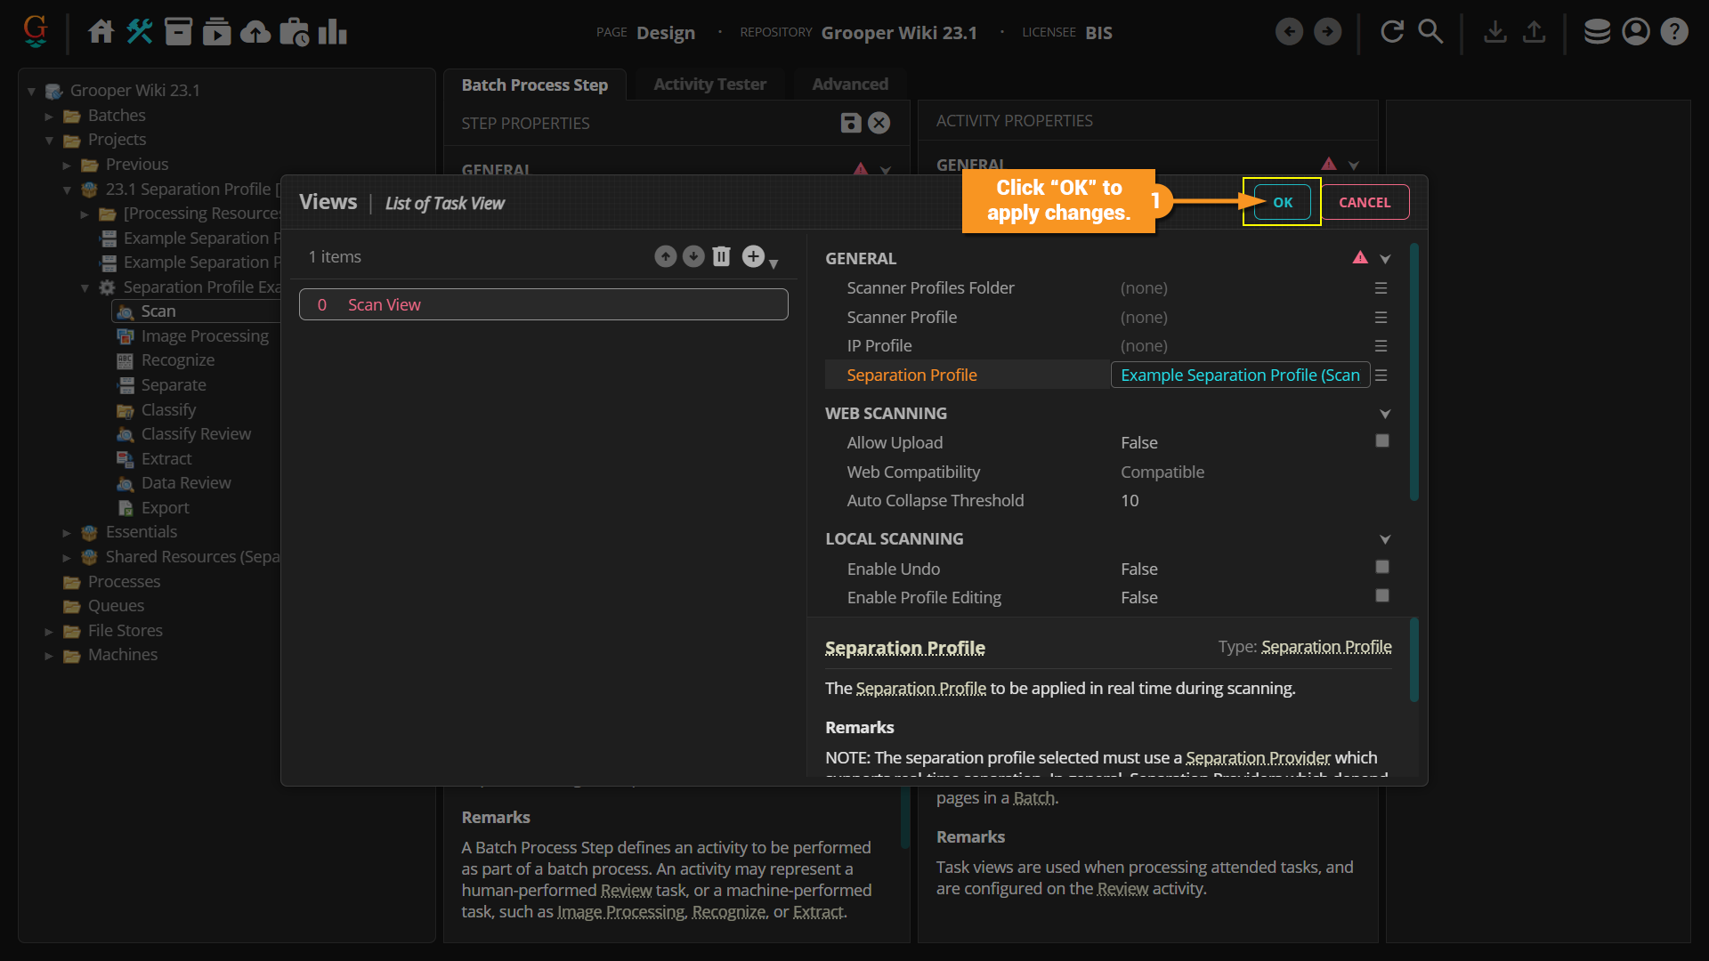Enable the Enable Undo checkbox
The width and height of the screenshot is (1709, 961).
[x=1381, y=567]
